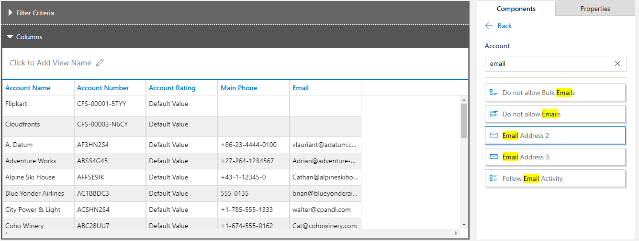Viewport: 639px width, 241px height.
Task: Click the horizontal scrollbar right arrow
Action: tap(456, 233)
